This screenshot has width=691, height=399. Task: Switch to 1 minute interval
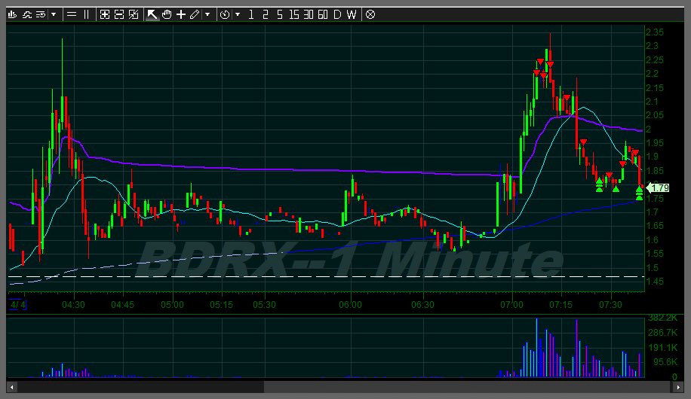[x=251, y=14]
